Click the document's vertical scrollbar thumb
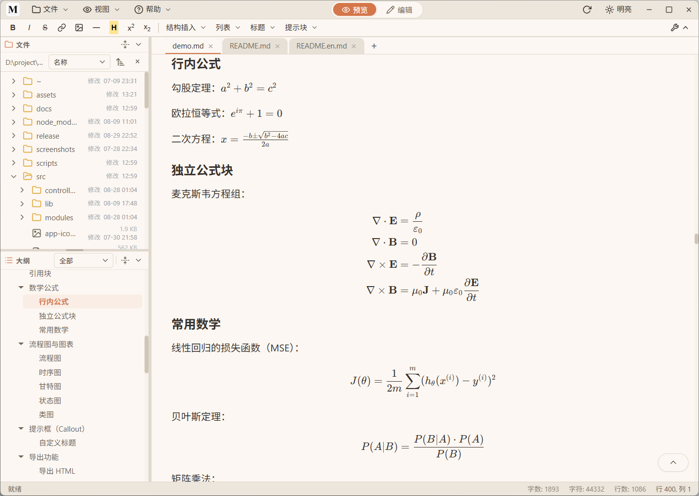Viewport: 699px width, 496px height. 697,239
